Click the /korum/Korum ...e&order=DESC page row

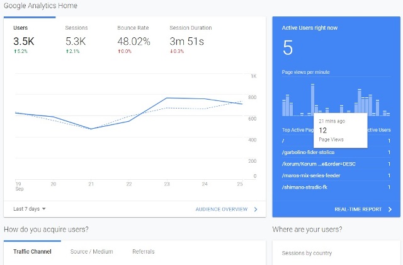[336, 164]
